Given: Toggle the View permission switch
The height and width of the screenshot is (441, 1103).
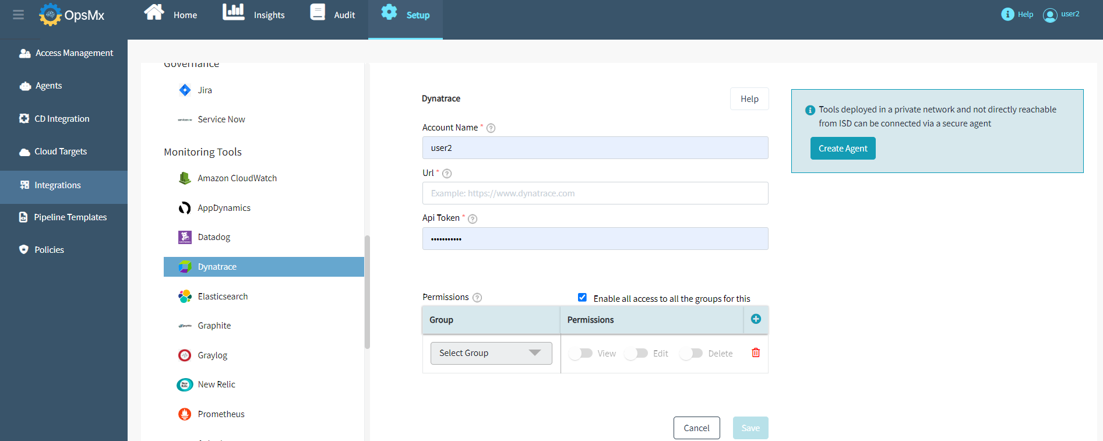Looking at the screenshot, I should pos(581,354).
